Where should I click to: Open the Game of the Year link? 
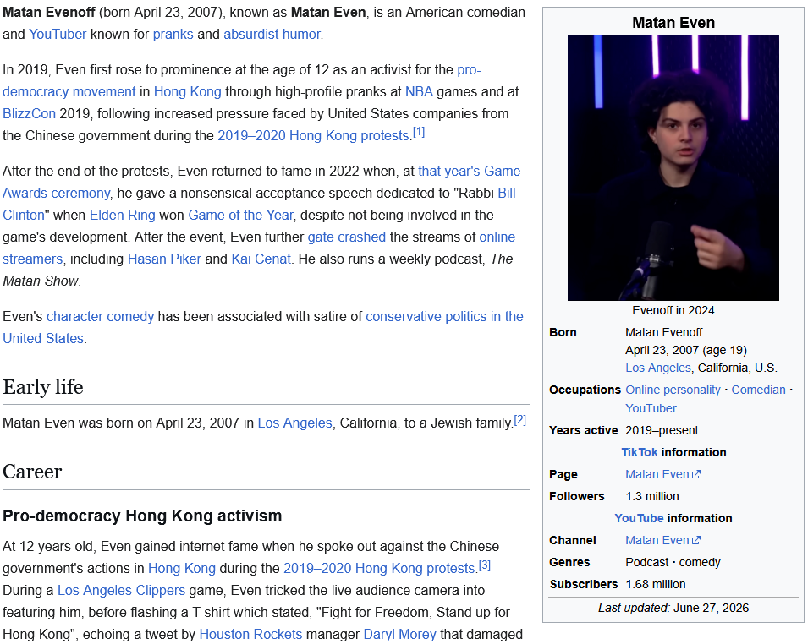coord(240,216)
